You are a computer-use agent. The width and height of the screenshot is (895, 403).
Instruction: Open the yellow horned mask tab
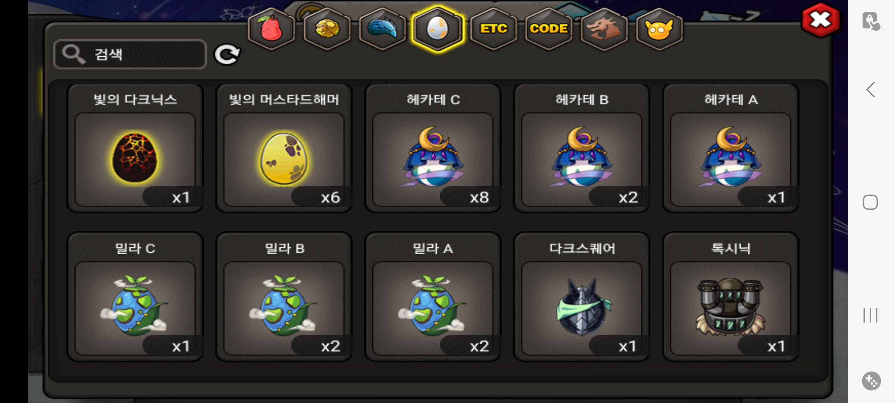pyautogui.click(x=659, y=29)
